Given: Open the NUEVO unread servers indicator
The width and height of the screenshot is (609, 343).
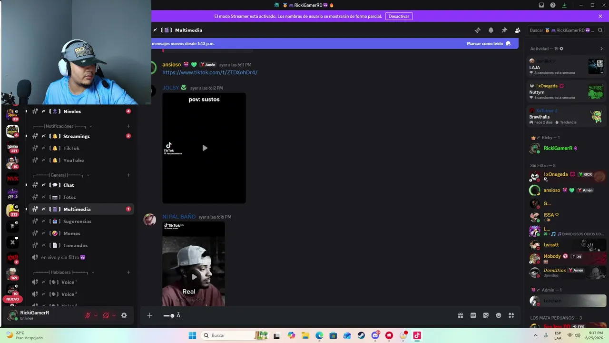Looking at the screenshot, I should coord(12,299).
